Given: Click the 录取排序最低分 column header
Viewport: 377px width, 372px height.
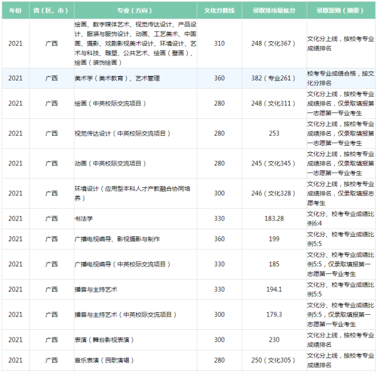Looking at the screenshot, I should tap(274, 10).
